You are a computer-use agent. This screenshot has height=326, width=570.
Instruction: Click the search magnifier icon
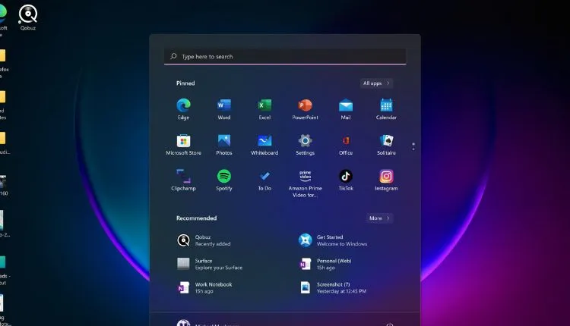pyautogui.click(x=174, y=56)
